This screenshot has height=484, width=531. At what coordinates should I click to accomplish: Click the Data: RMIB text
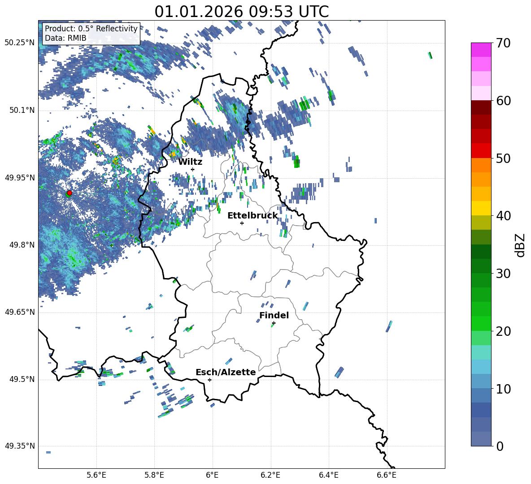(65, 38)
